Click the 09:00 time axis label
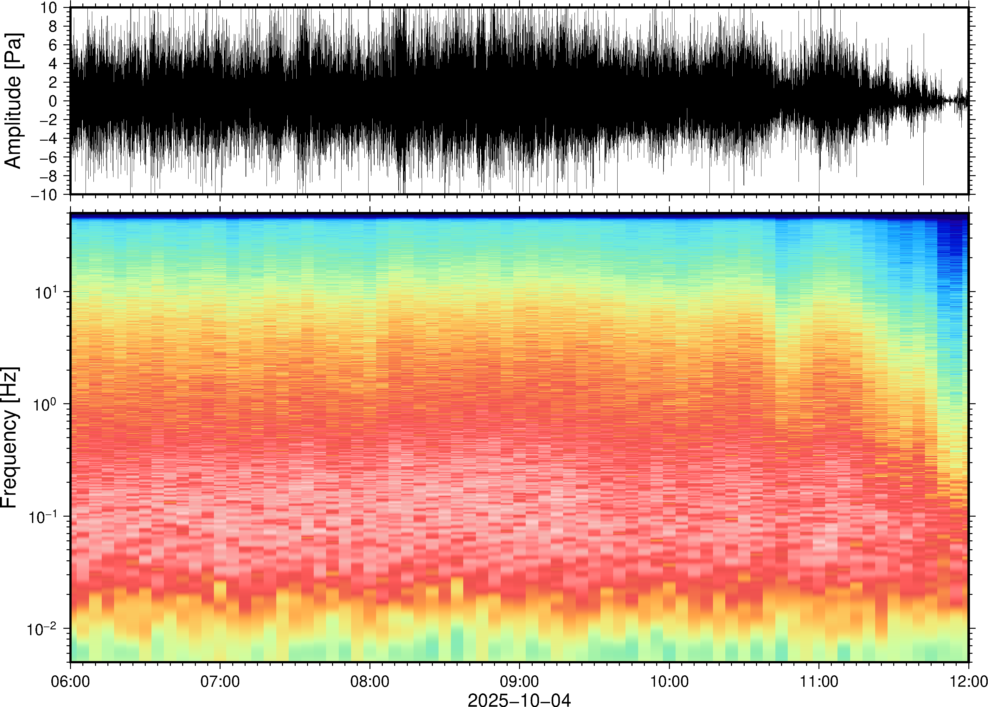The image size is (988, 707). (519, 681)
